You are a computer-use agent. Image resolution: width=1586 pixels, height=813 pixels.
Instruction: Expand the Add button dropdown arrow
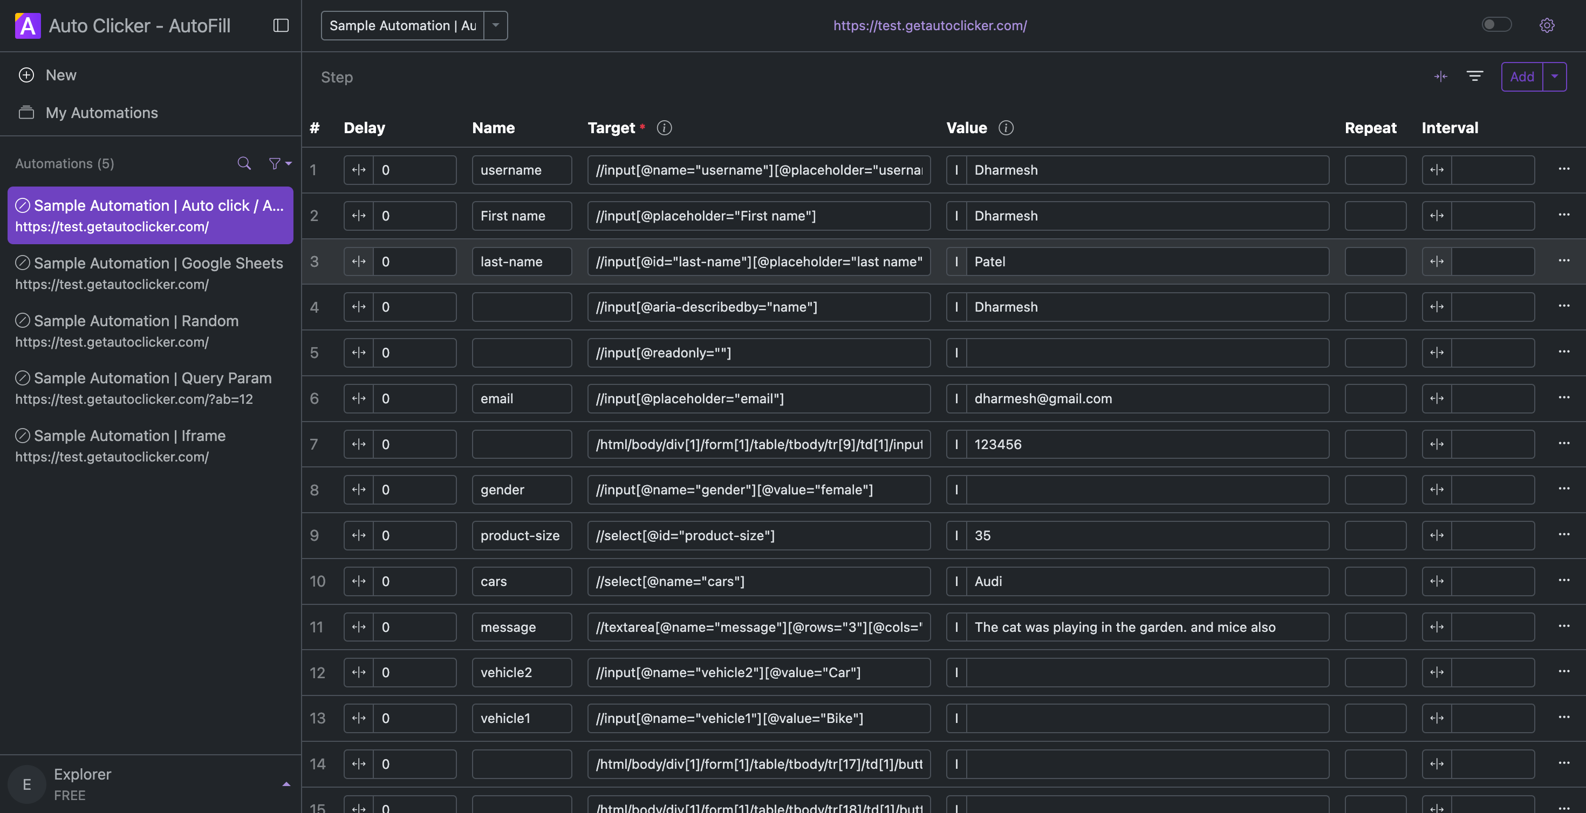coord(1555,77)
